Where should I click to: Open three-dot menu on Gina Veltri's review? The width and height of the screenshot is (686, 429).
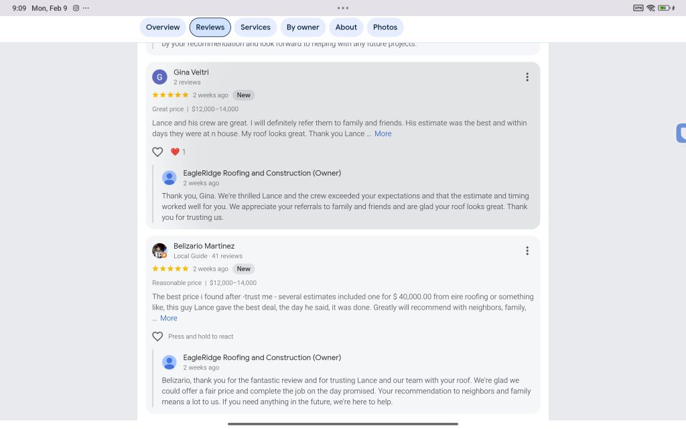527,77
